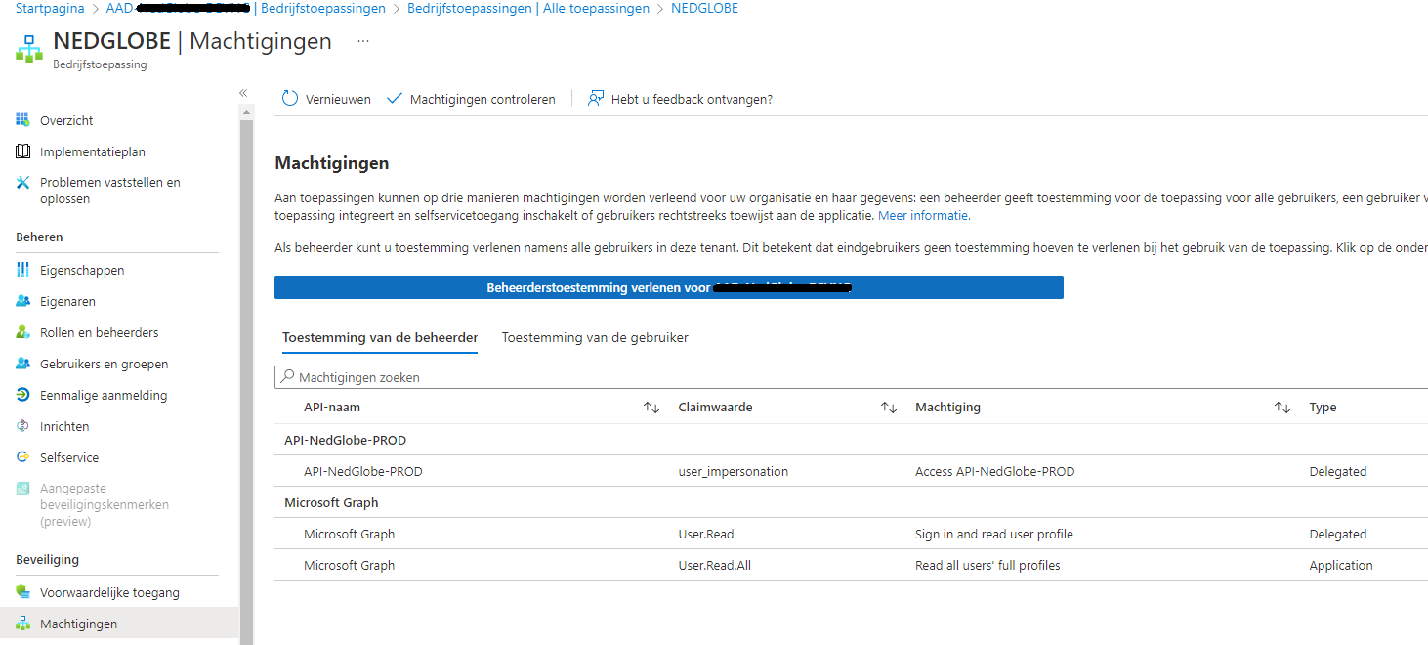
Task: Click the Vernieuwen toolbar button
Action: 326,99
